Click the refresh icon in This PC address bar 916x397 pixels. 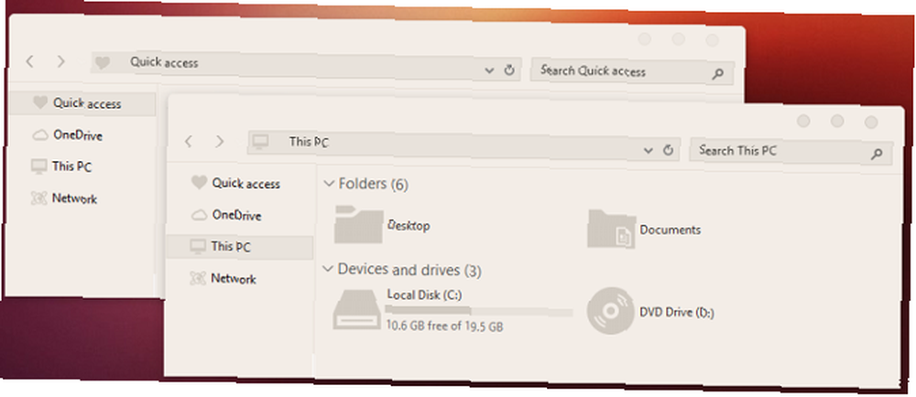(669, 150)
